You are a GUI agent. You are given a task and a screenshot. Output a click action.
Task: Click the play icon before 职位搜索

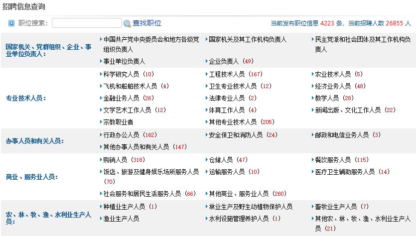point(11,23)
